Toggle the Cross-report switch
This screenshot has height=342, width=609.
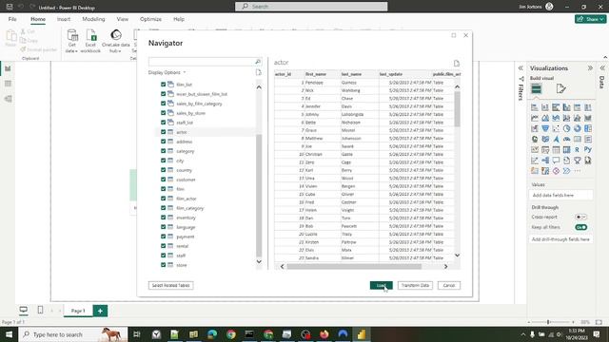click(580, 218)
